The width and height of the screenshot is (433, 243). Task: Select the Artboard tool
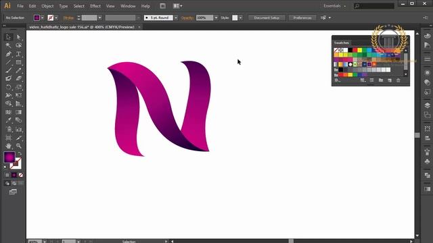pos(8,138)
